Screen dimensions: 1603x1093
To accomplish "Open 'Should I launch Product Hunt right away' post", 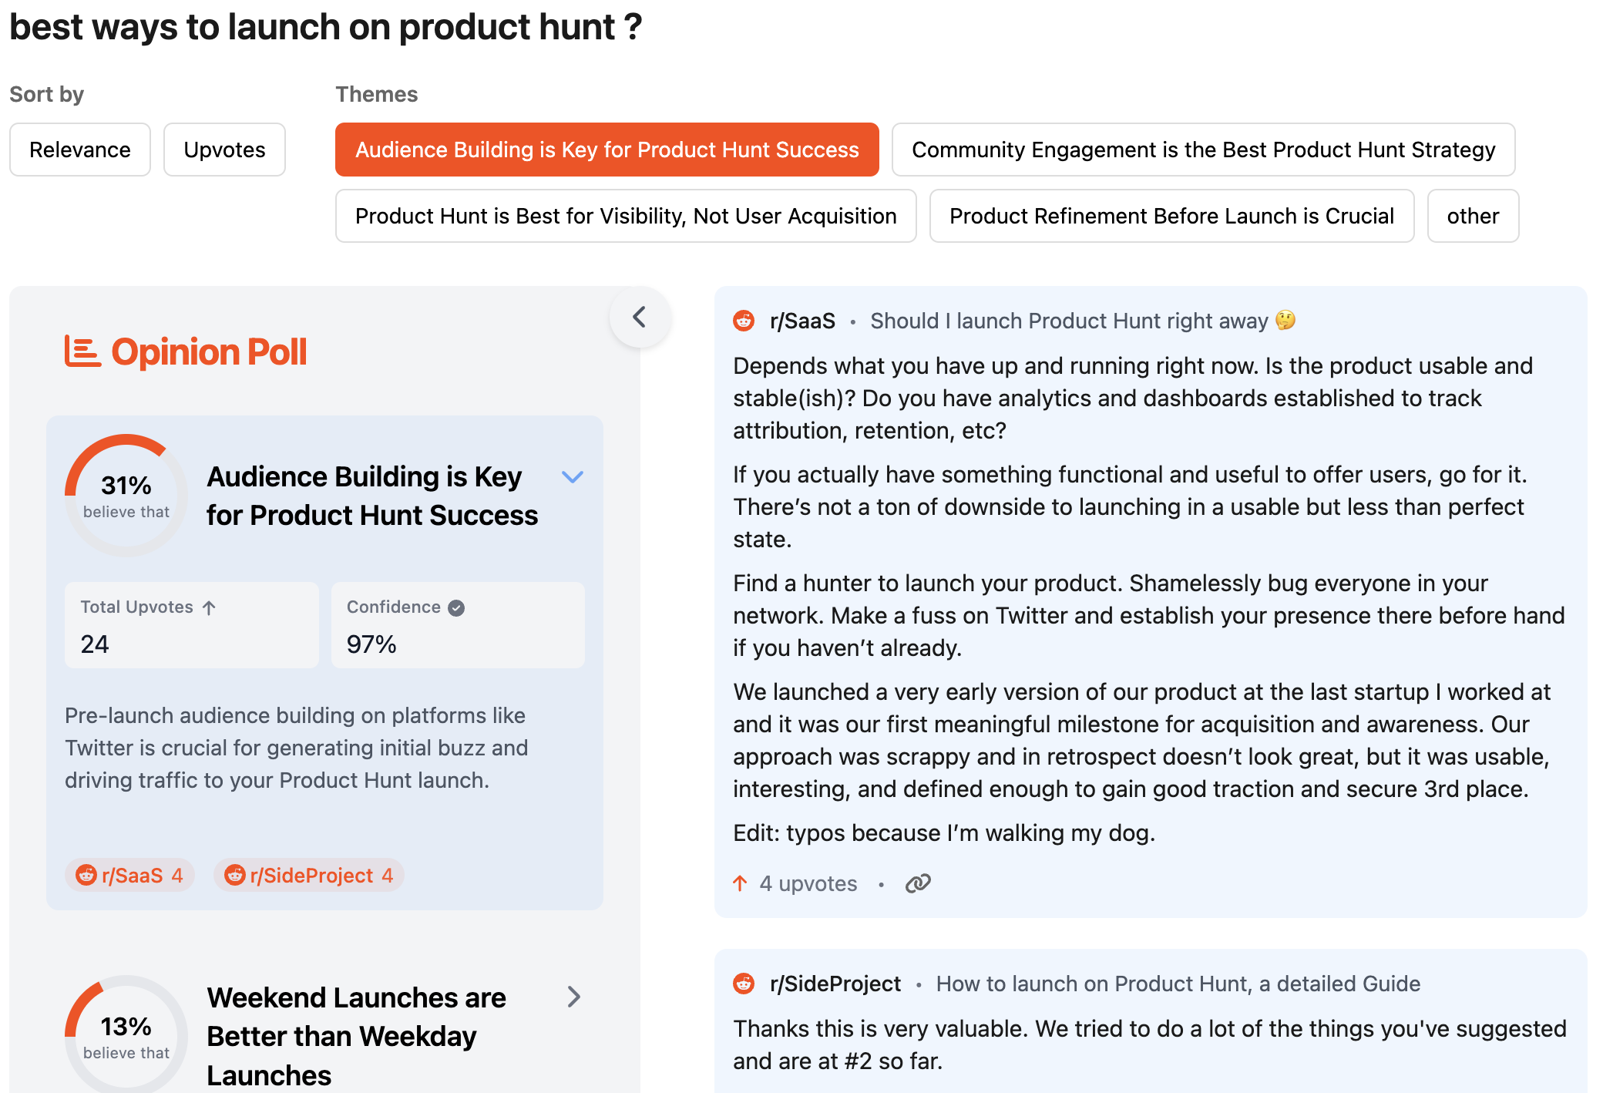I will 1068,321.
